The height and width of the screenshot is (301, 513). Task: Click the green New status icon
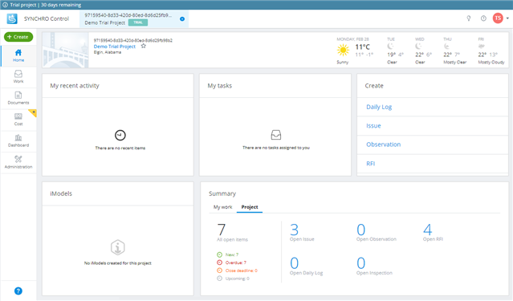tap(219, 254)
